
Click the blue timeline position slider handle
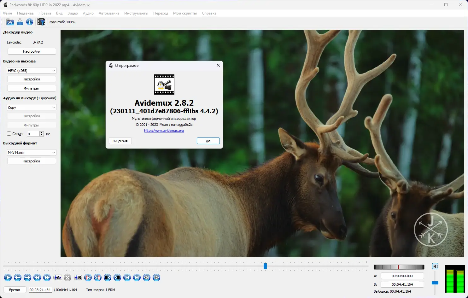coord(265,266)
